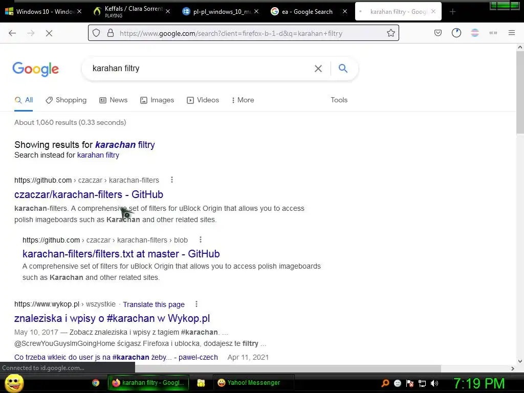Screen dimensions: 524x393
Task: Open znaleziska i wpisy o #karachan link
Action: click(x=112, y=318)
